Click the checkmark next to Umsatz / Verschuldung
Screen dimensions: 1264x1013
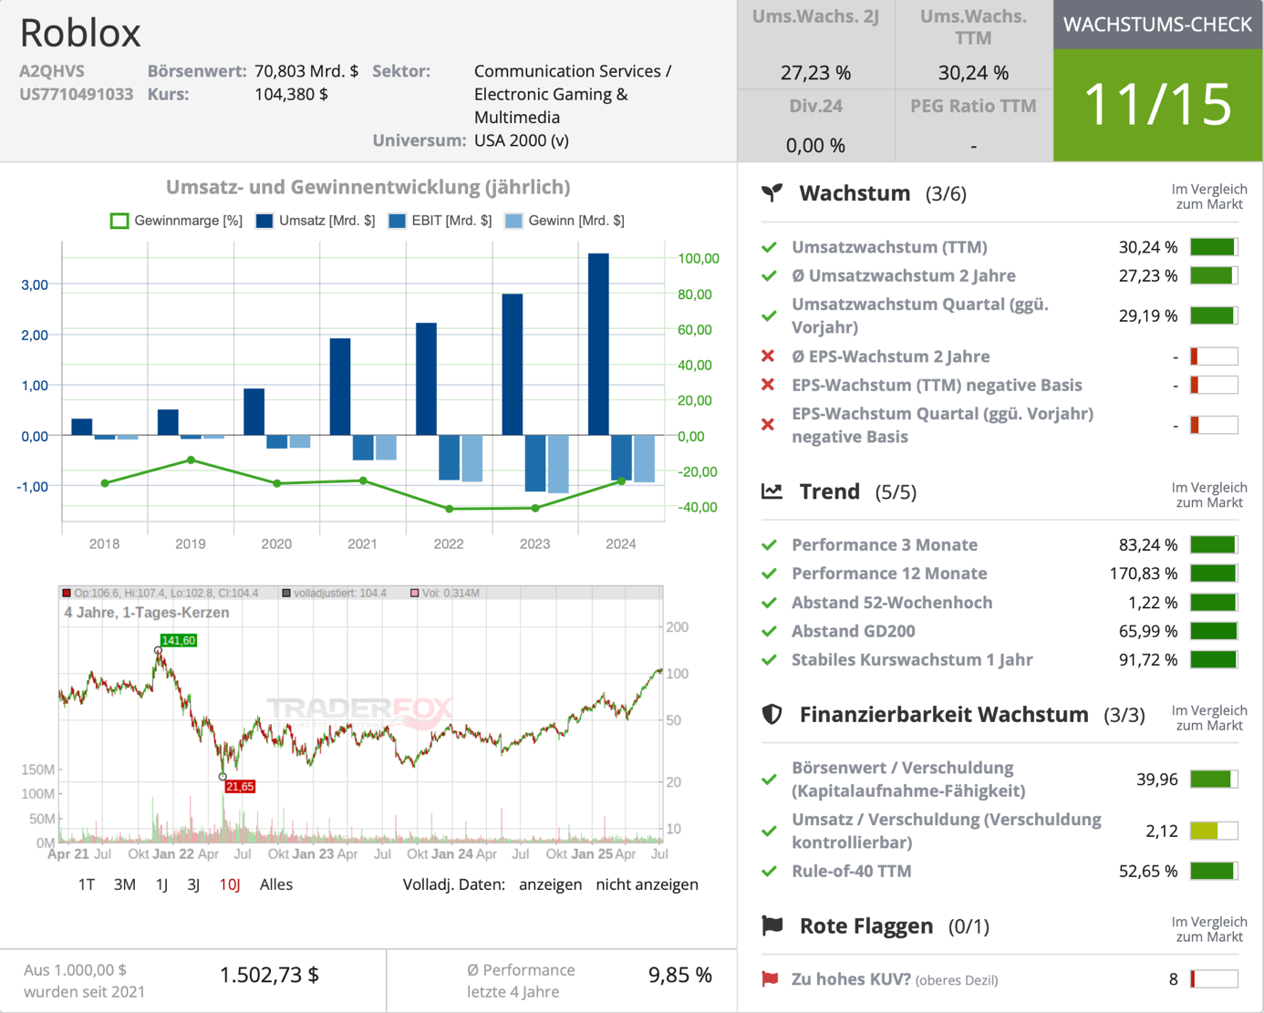(x=769, y=831)
